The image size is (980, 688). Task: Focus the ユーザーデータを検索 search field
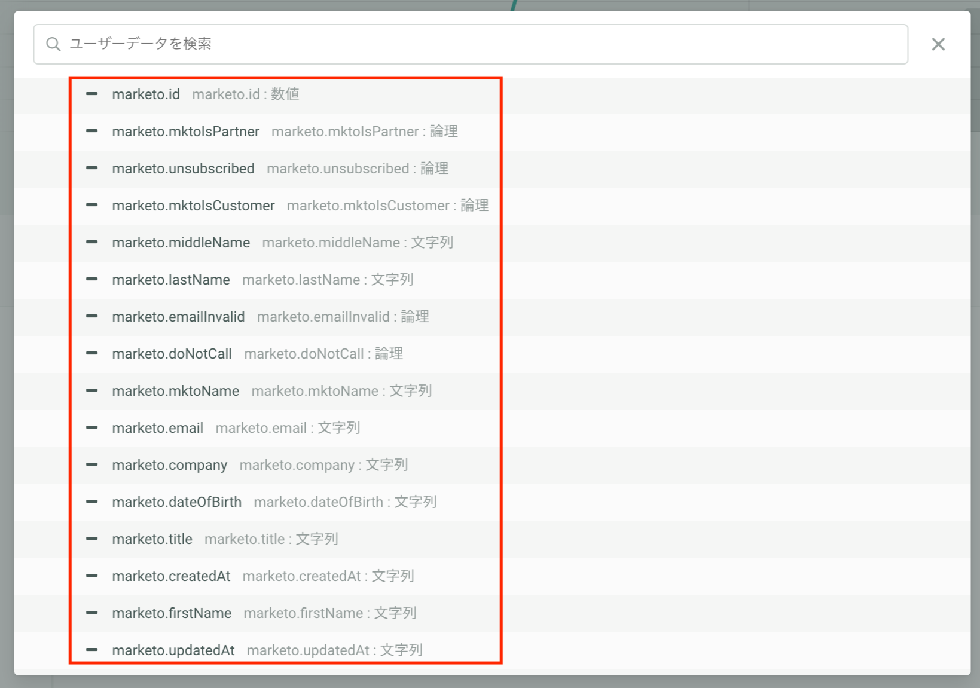point(471,44)
